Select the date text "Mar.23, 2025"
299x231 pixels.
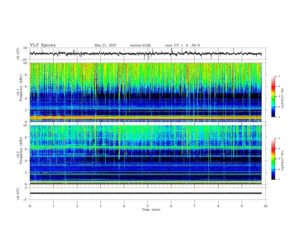click(x=105, y=45)
